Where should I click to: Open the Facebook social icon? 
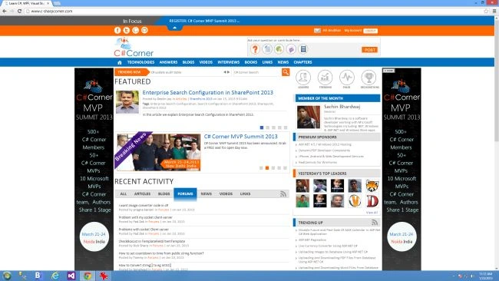(x=117, y=30)
